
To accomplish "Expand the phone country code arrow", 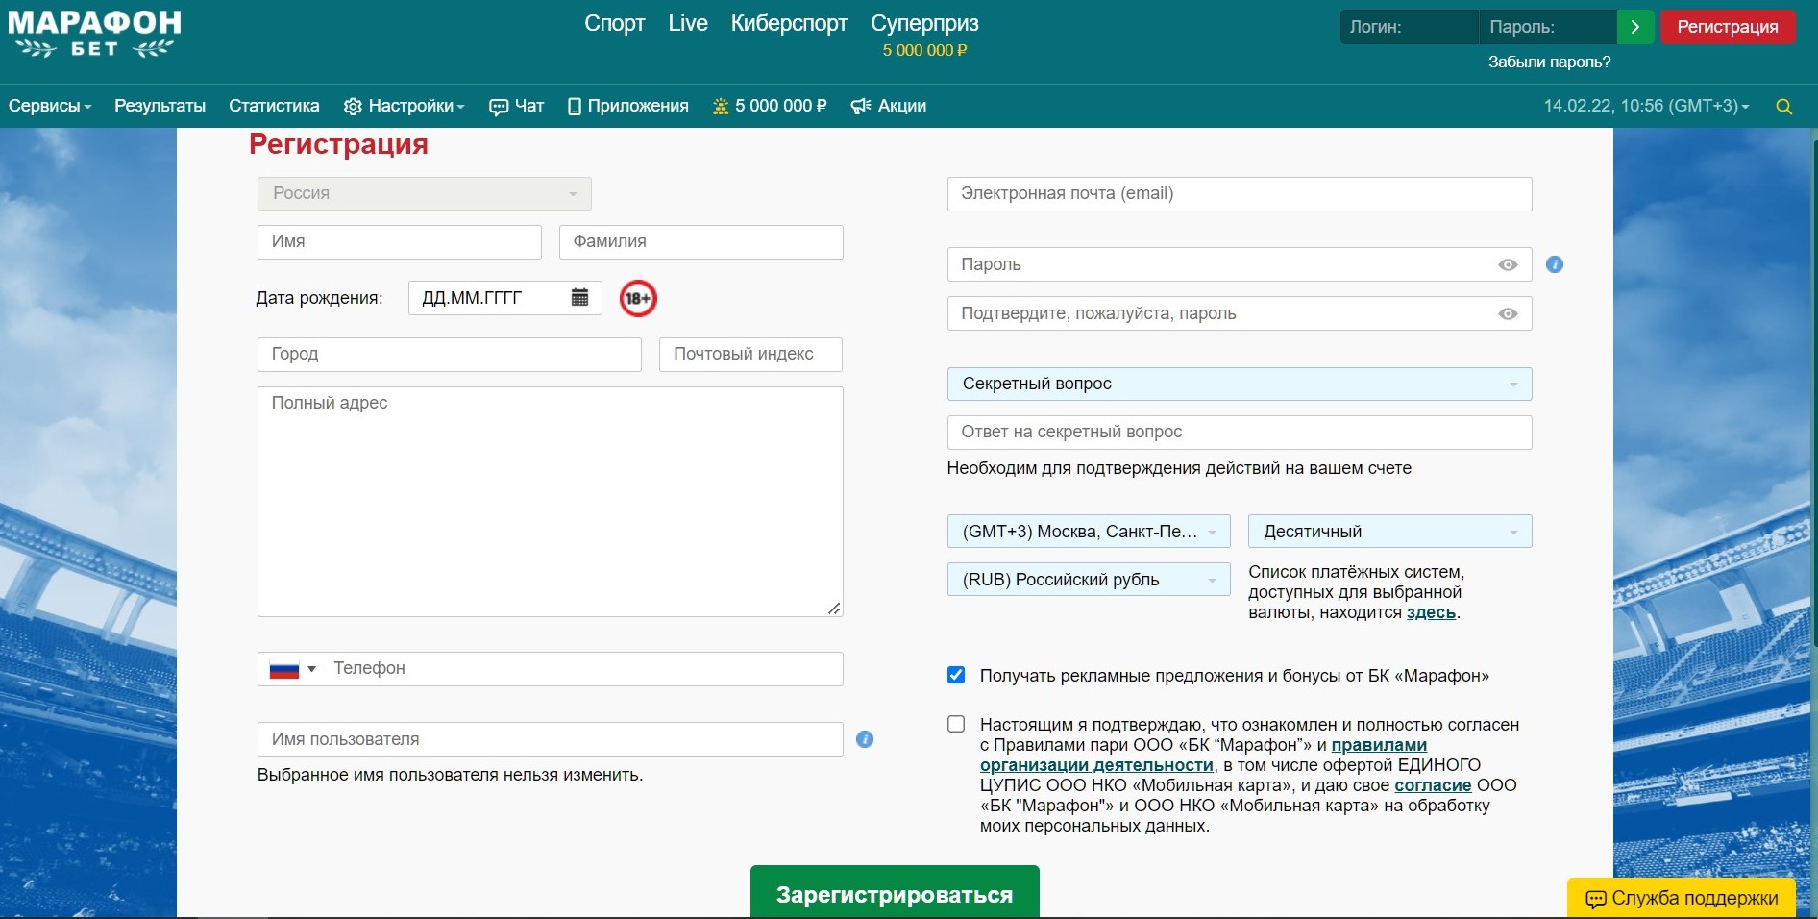I will coord(311,669).
